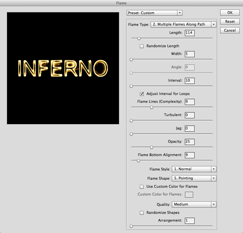This screenshot has width=243, height=233.
Task: Click the Opacity slider handle
Action: (151, 147)
